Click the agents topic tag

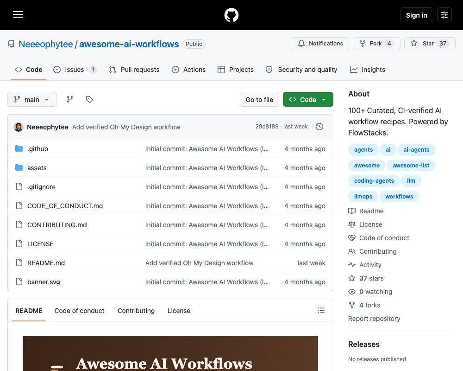pos(363,150)
